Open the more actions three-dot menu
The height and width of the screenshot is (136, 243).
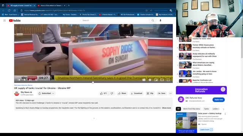coord(170,93)
